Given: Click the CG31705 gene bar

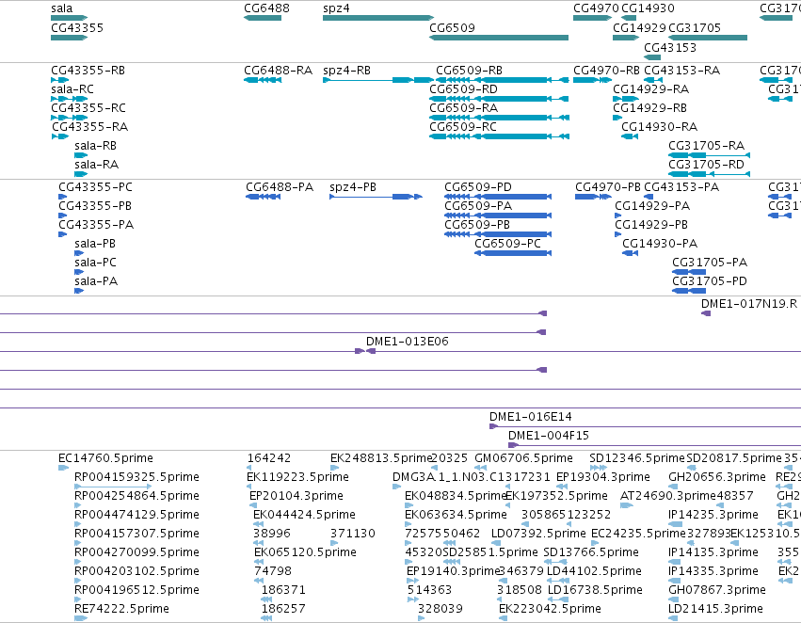Looking at the screenshot, I should pyautogui.click(x=708, y=38).
